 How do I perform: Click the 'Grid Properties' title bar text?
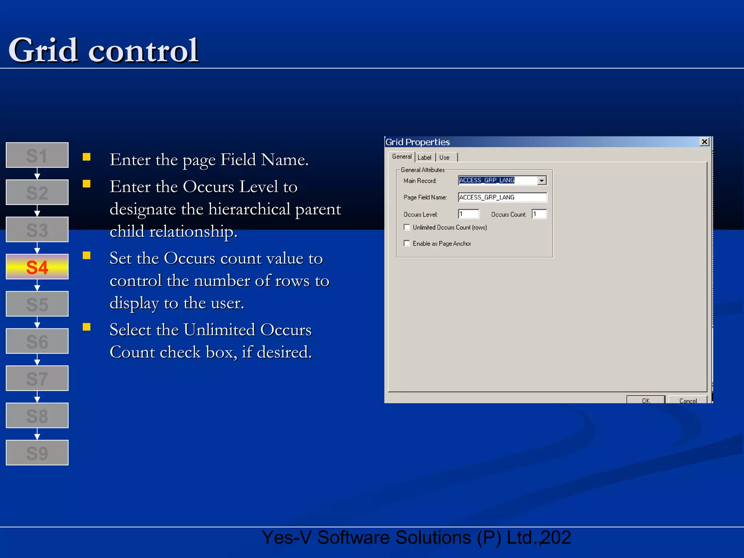[418, 142]
